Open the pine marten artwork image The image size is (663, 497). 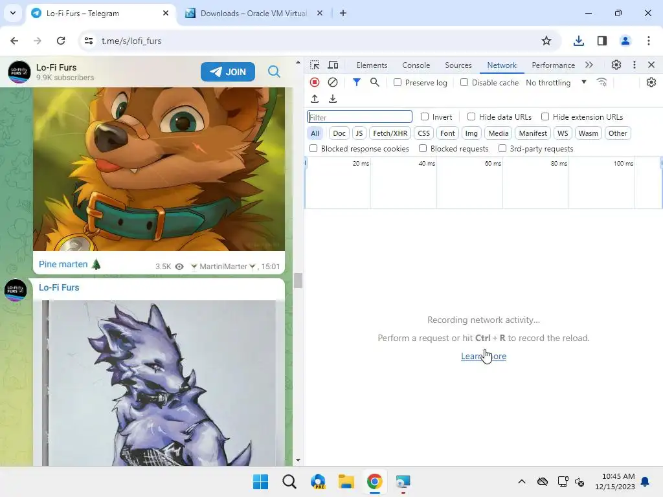[x=159, y=169]
